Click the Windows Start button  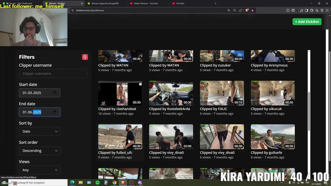click(4, 183)
